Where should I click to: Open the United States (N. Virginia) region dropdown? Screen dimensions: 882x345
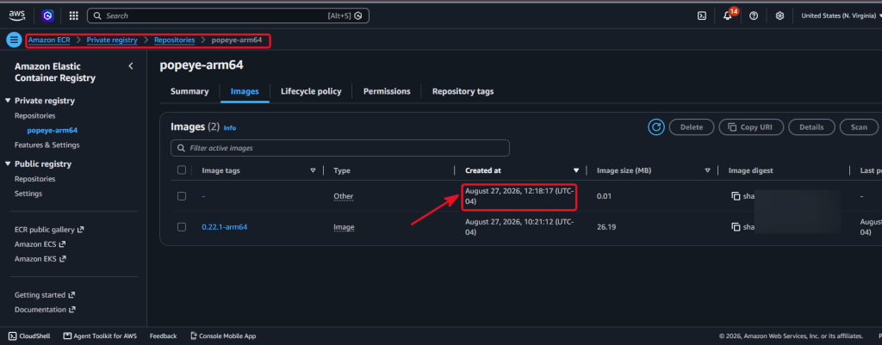(x=842, y=15)
